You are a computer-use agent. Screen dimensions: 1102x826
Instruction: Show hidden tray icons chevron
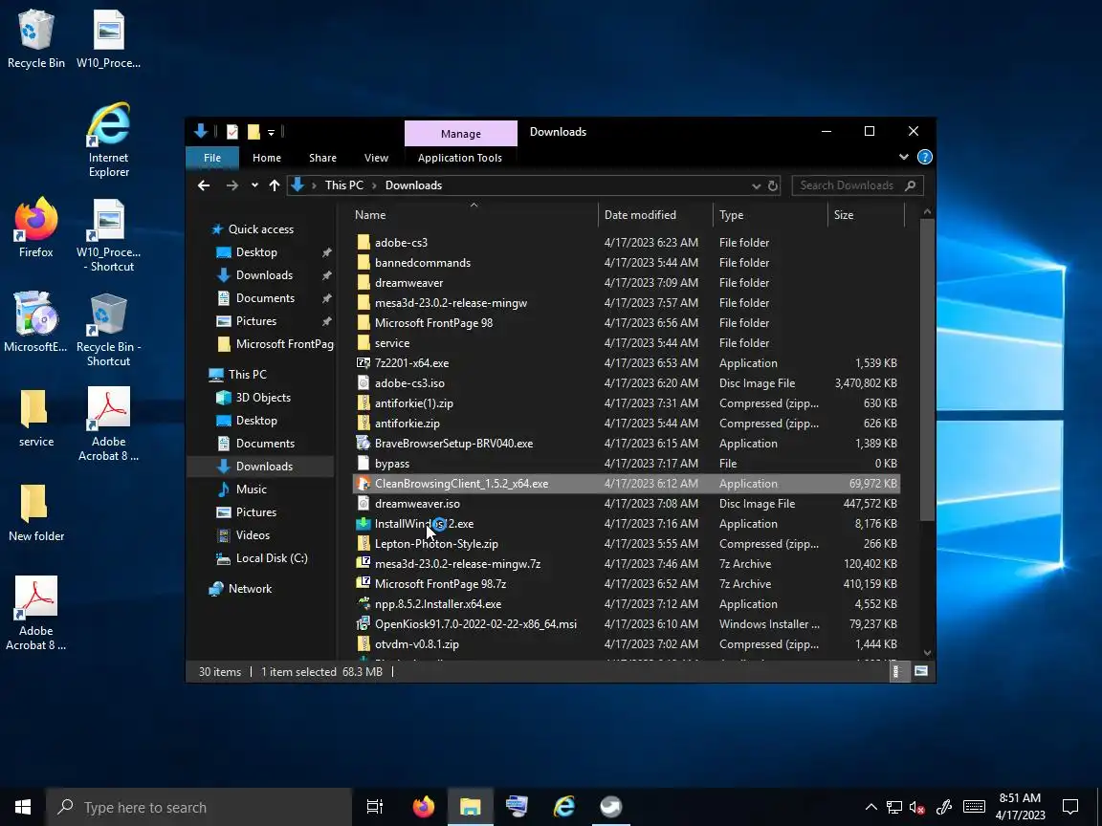[x=871, y=807]
